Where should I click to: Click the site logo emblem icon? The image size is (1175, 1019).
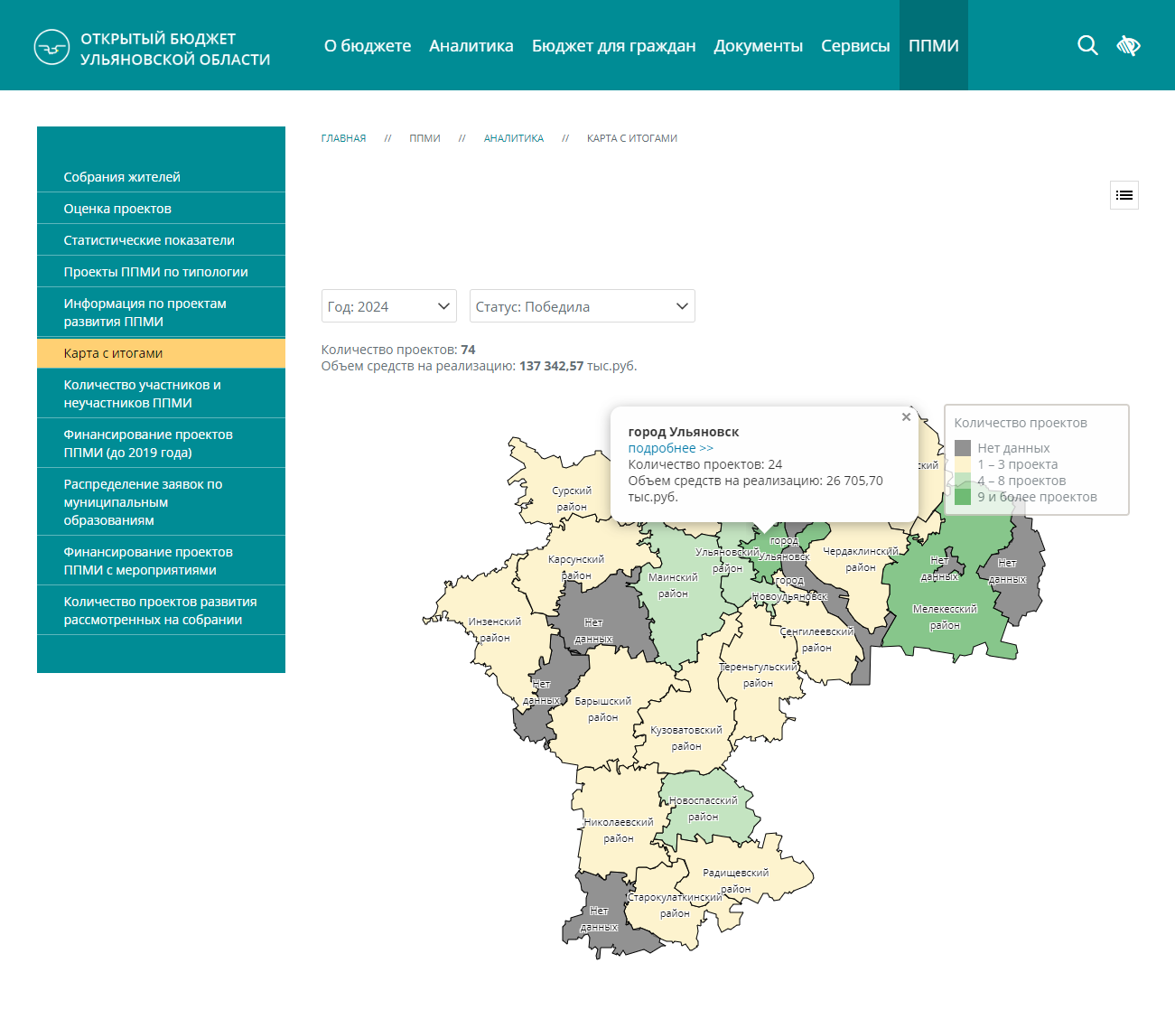pyautogui.click(x=51, y=47)
